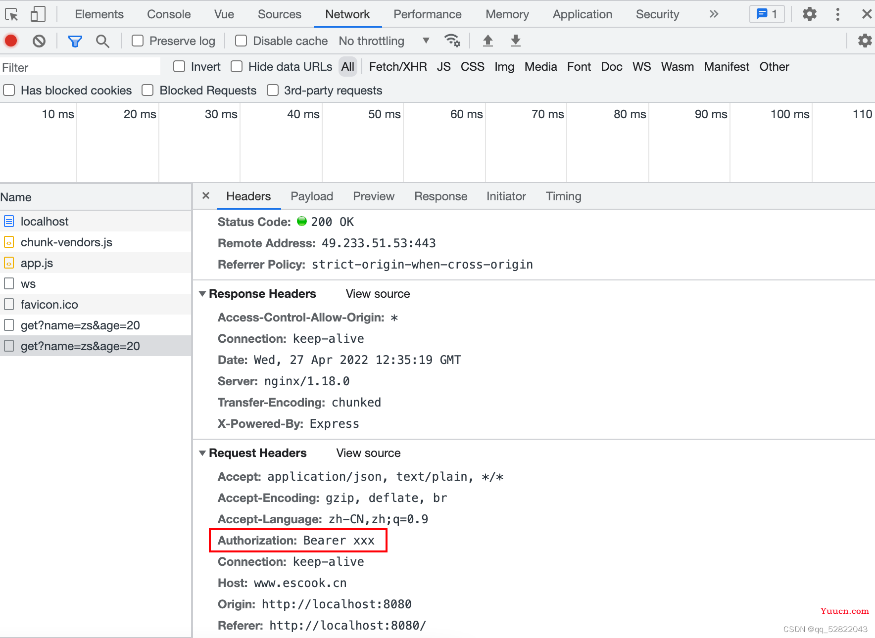Screen dimensions: 875x638
Task: Open the No throttling dropdown
Action: pyautogui.click(x=384, y=41)
